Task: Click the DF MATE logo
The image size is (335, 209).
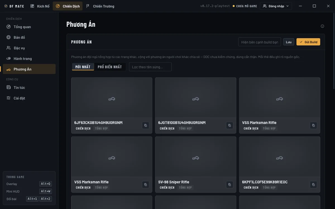Action: coord(14,6)
